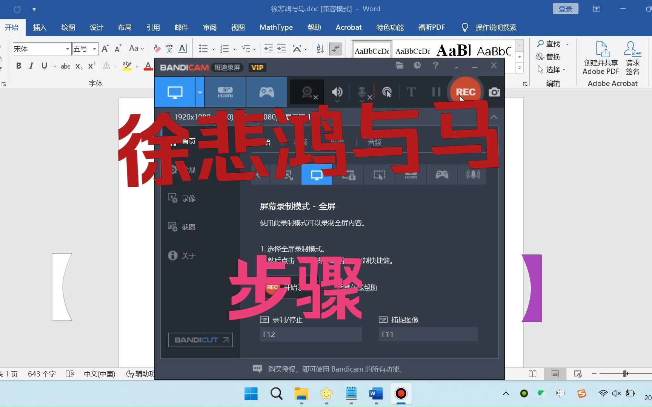The height and width of the screenshot is (407, 652).
Task: Select Bandicam screen recording mode
Action: tap(175, 92)
